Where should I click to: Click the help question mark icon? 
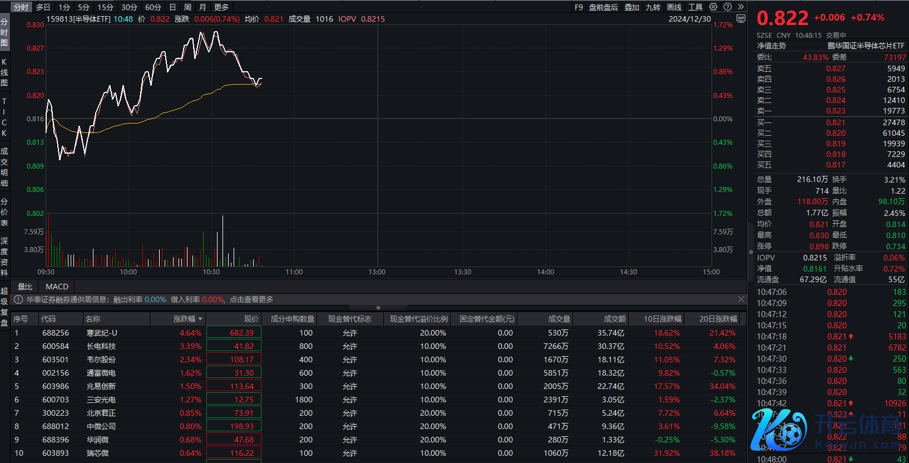(727, 7)
